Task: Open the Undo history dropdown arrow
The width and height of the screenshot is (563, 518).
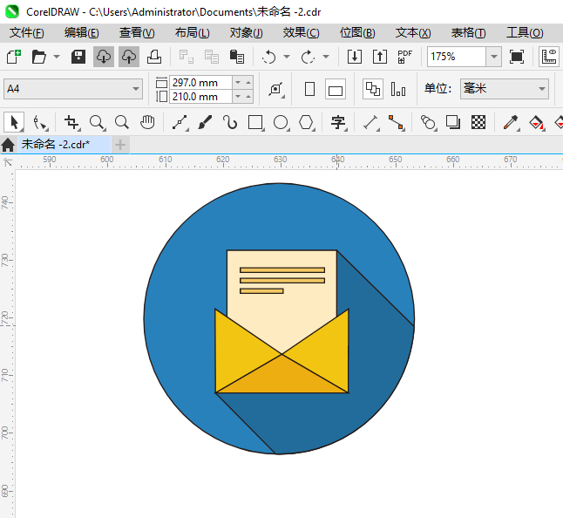Action: pos(287,57)
